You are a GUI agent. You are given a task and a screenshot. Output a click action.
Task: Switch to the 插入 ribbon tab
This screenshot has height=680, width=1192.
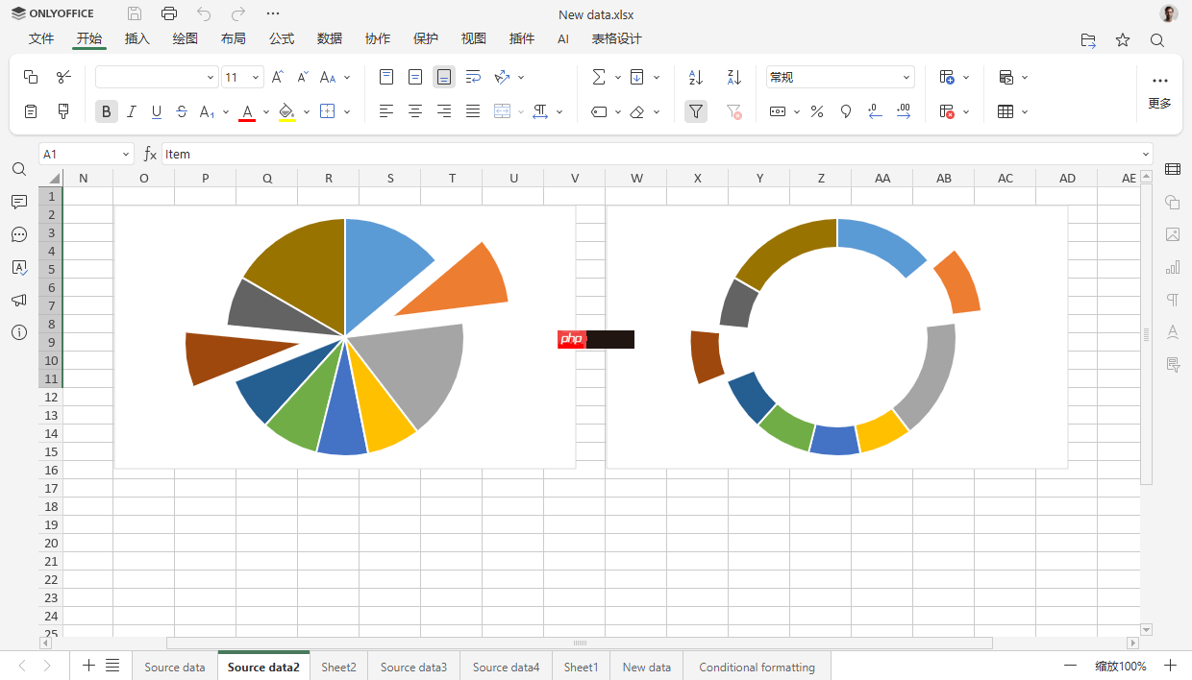(x=137, y=38)
